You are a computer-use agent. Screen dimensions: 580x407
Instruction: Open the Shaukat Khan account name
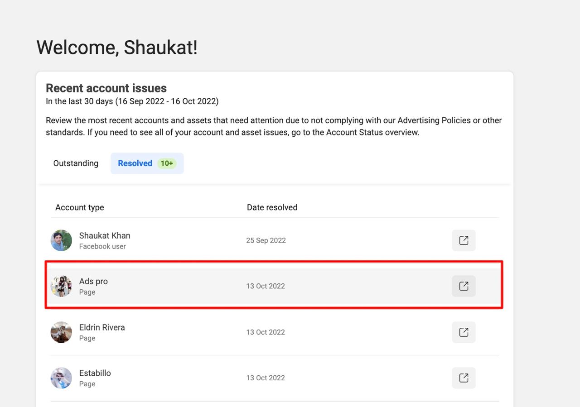click(105, 235)
